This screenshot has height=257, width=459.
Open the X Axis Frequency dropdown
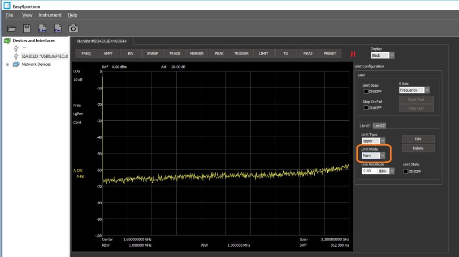pos(414,90)
